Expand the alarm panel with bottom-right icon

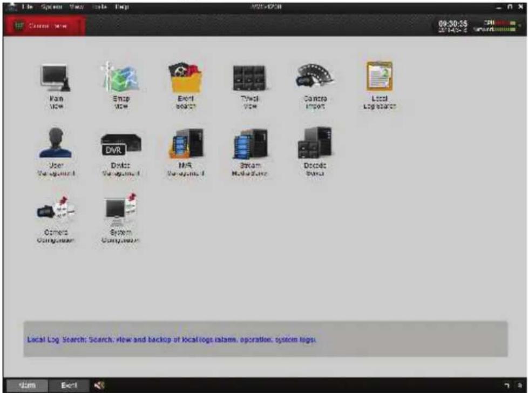519,385
